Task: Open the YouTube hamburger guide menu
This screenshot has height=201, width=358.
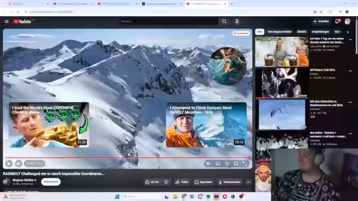Action: pyautogui.click(x=7, y=21)
